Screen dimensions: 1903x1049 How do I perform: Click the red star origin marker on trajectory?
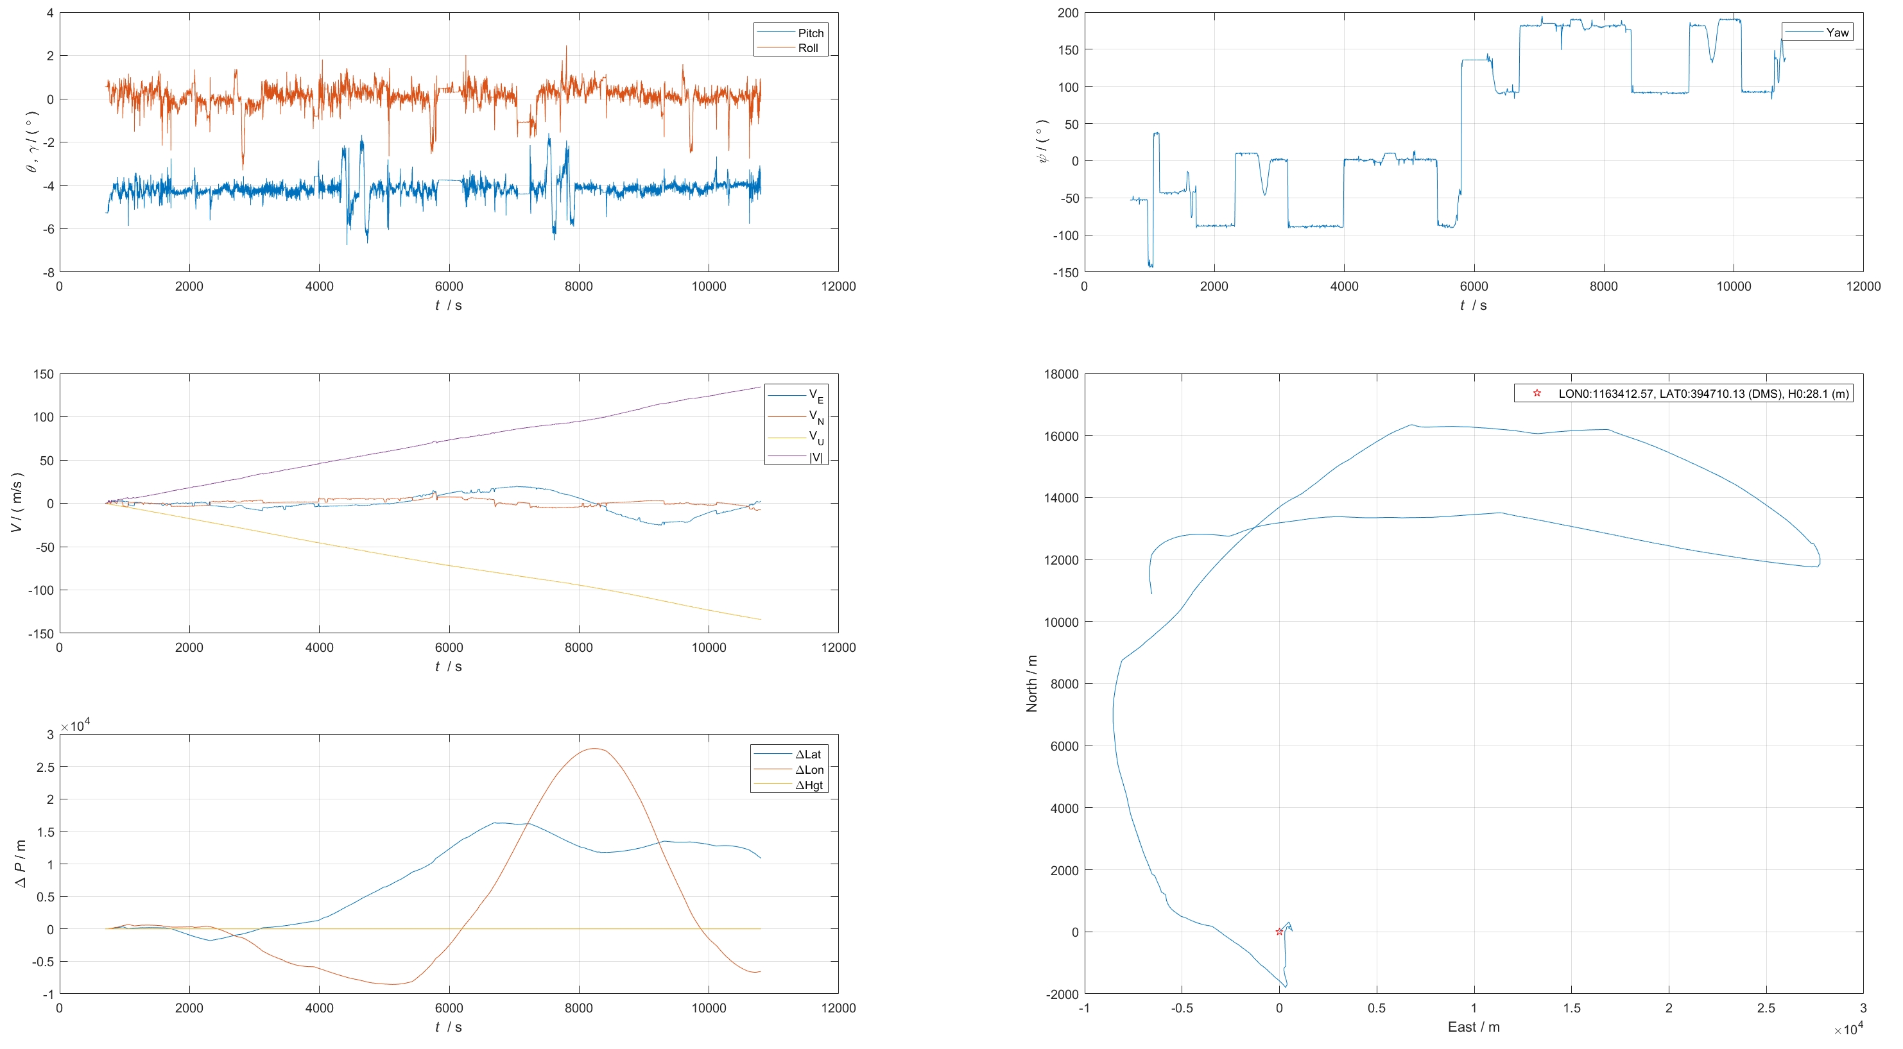[1279, 932]
